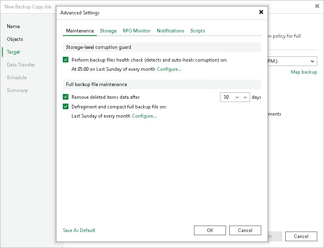Close the Advanced Settings dialog
The height and width of the screenshot is (248, 324).
point(261,12)
